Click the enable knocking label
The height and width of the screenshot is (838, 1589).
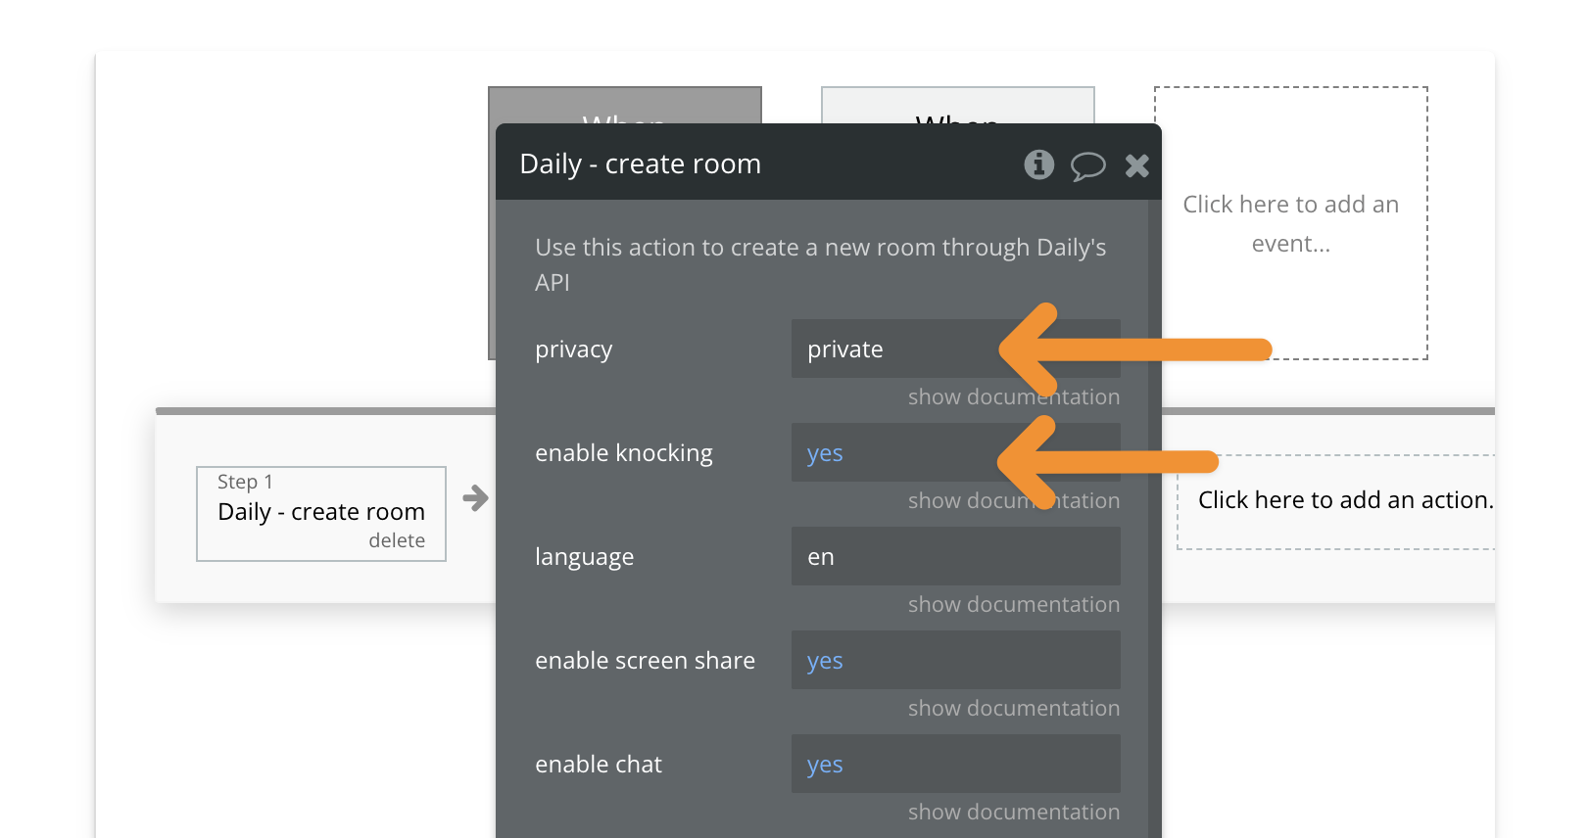point(624,453)
